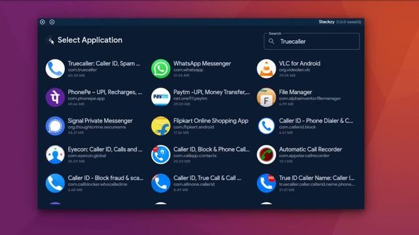
Task: Click the window close circle button
Action: 43,22
